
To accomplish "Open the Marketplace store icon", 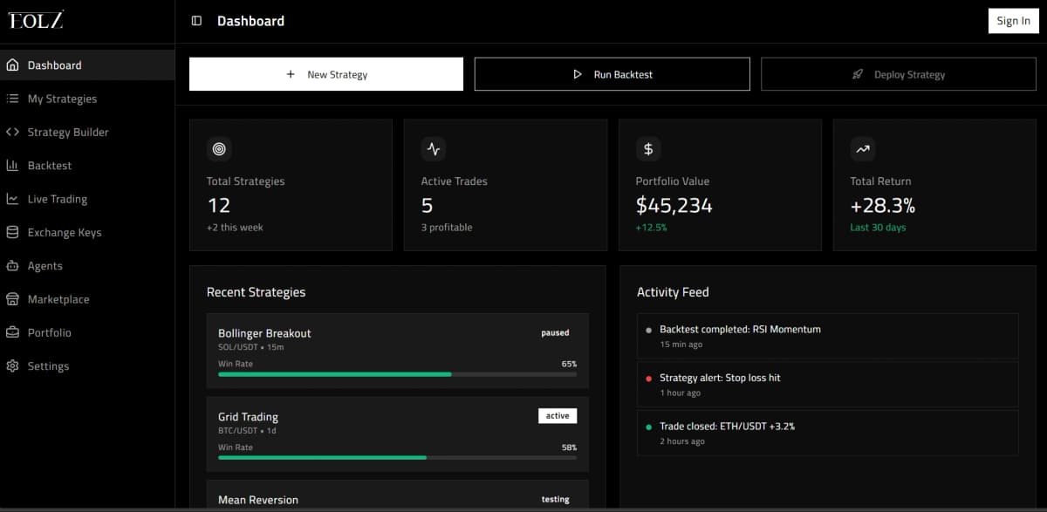I will 12,299.
